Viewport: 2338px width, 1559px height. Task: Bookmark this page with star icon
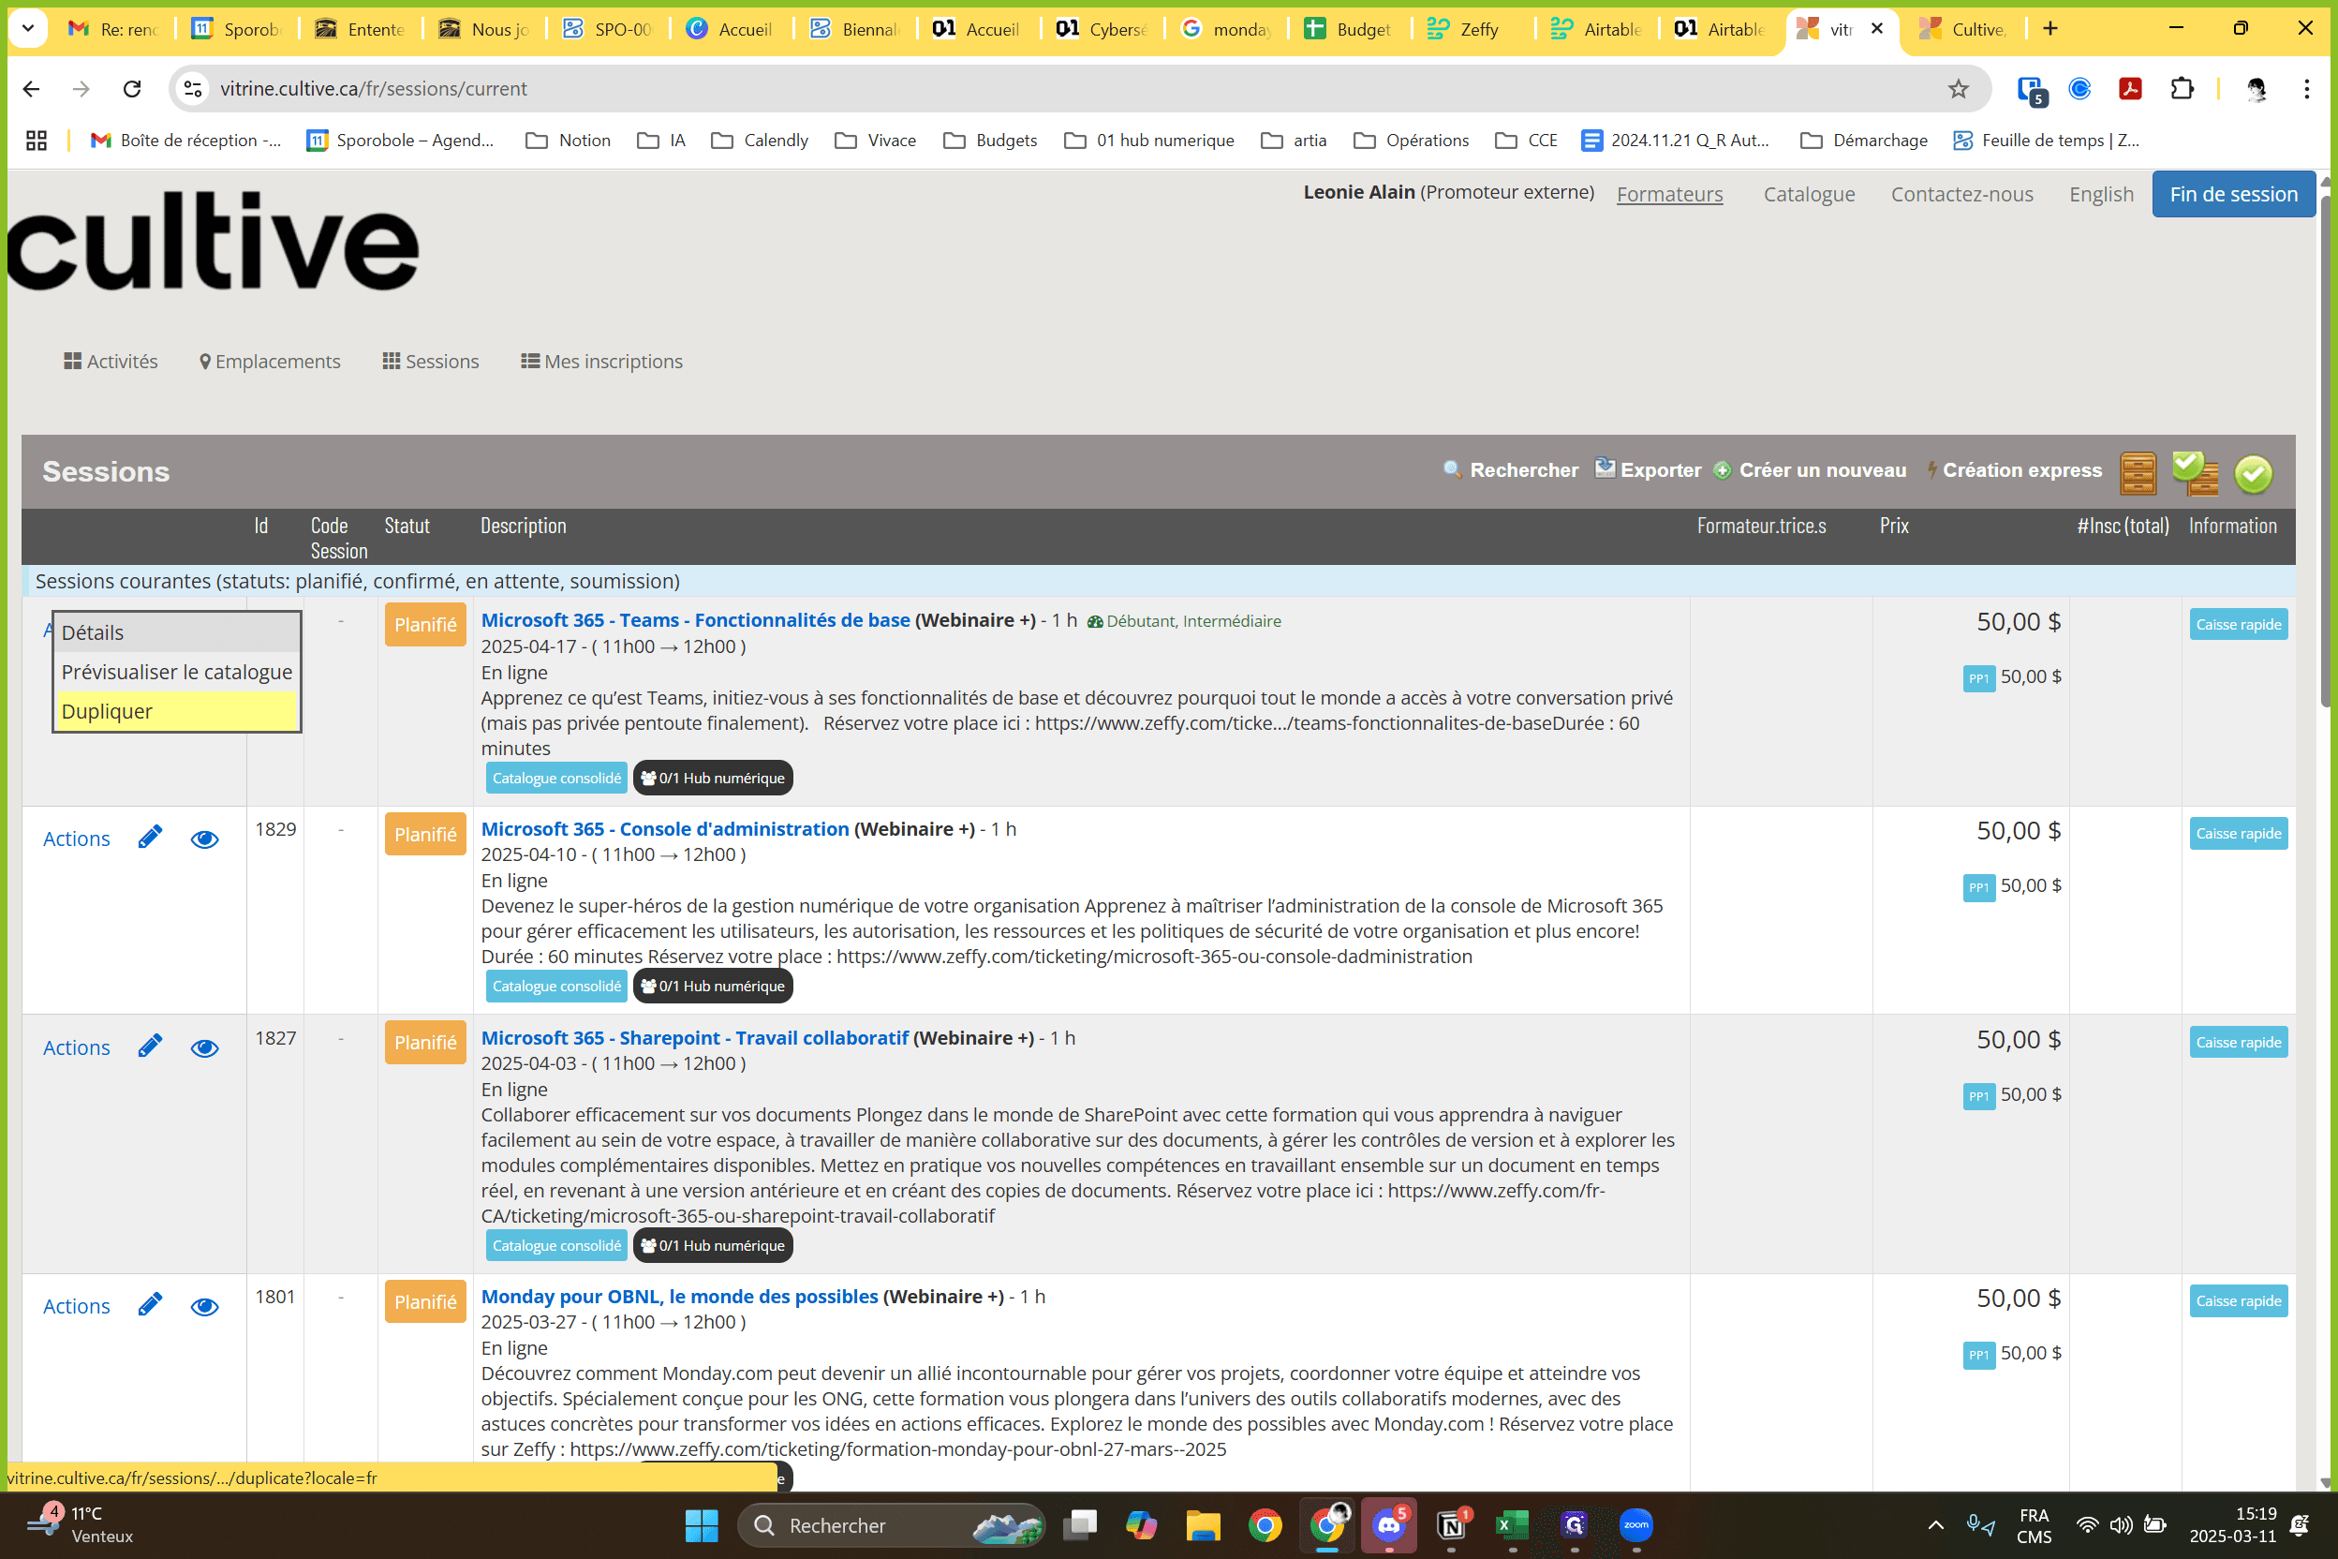1958,88
